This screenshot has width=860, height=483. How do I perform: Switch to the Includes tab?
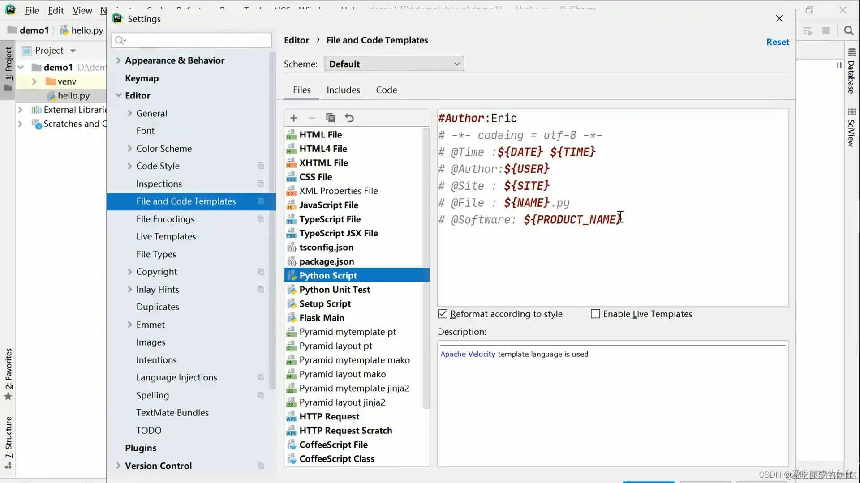click(343, 90)
